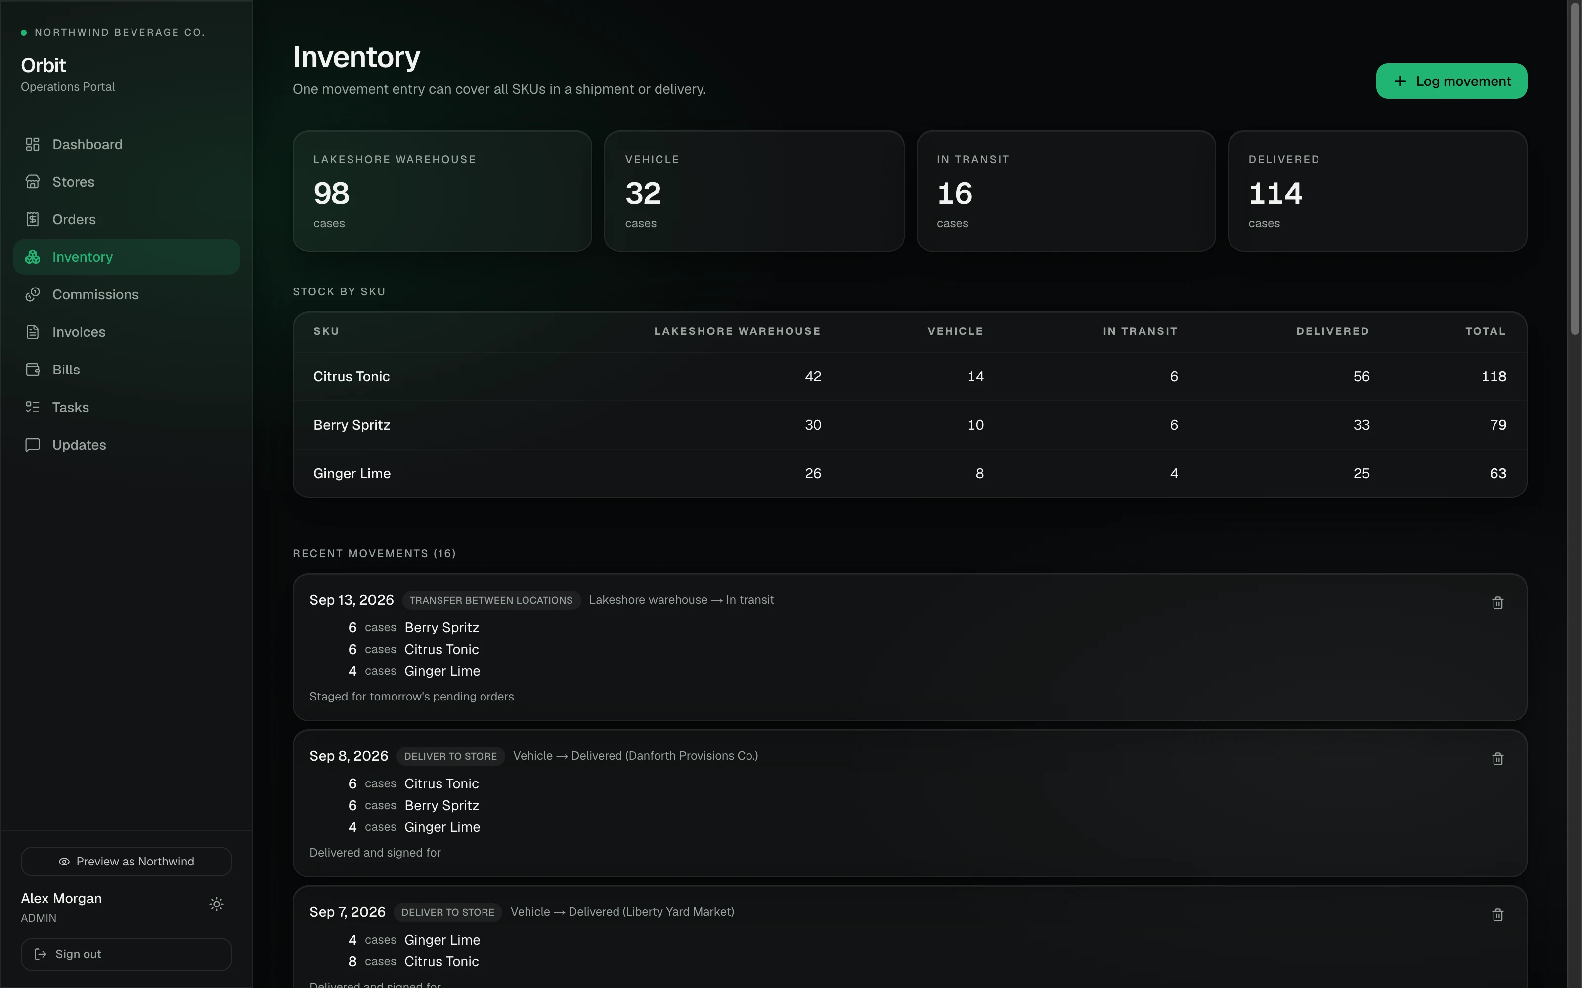The height and width of the screenshot is (988, 1582).
Task: Click the Stores storefront icon
Action: 33,182
